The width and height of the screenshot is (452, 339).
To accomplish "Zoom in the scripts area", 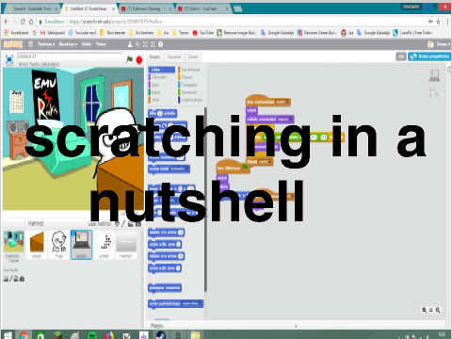I will point(438,310).
